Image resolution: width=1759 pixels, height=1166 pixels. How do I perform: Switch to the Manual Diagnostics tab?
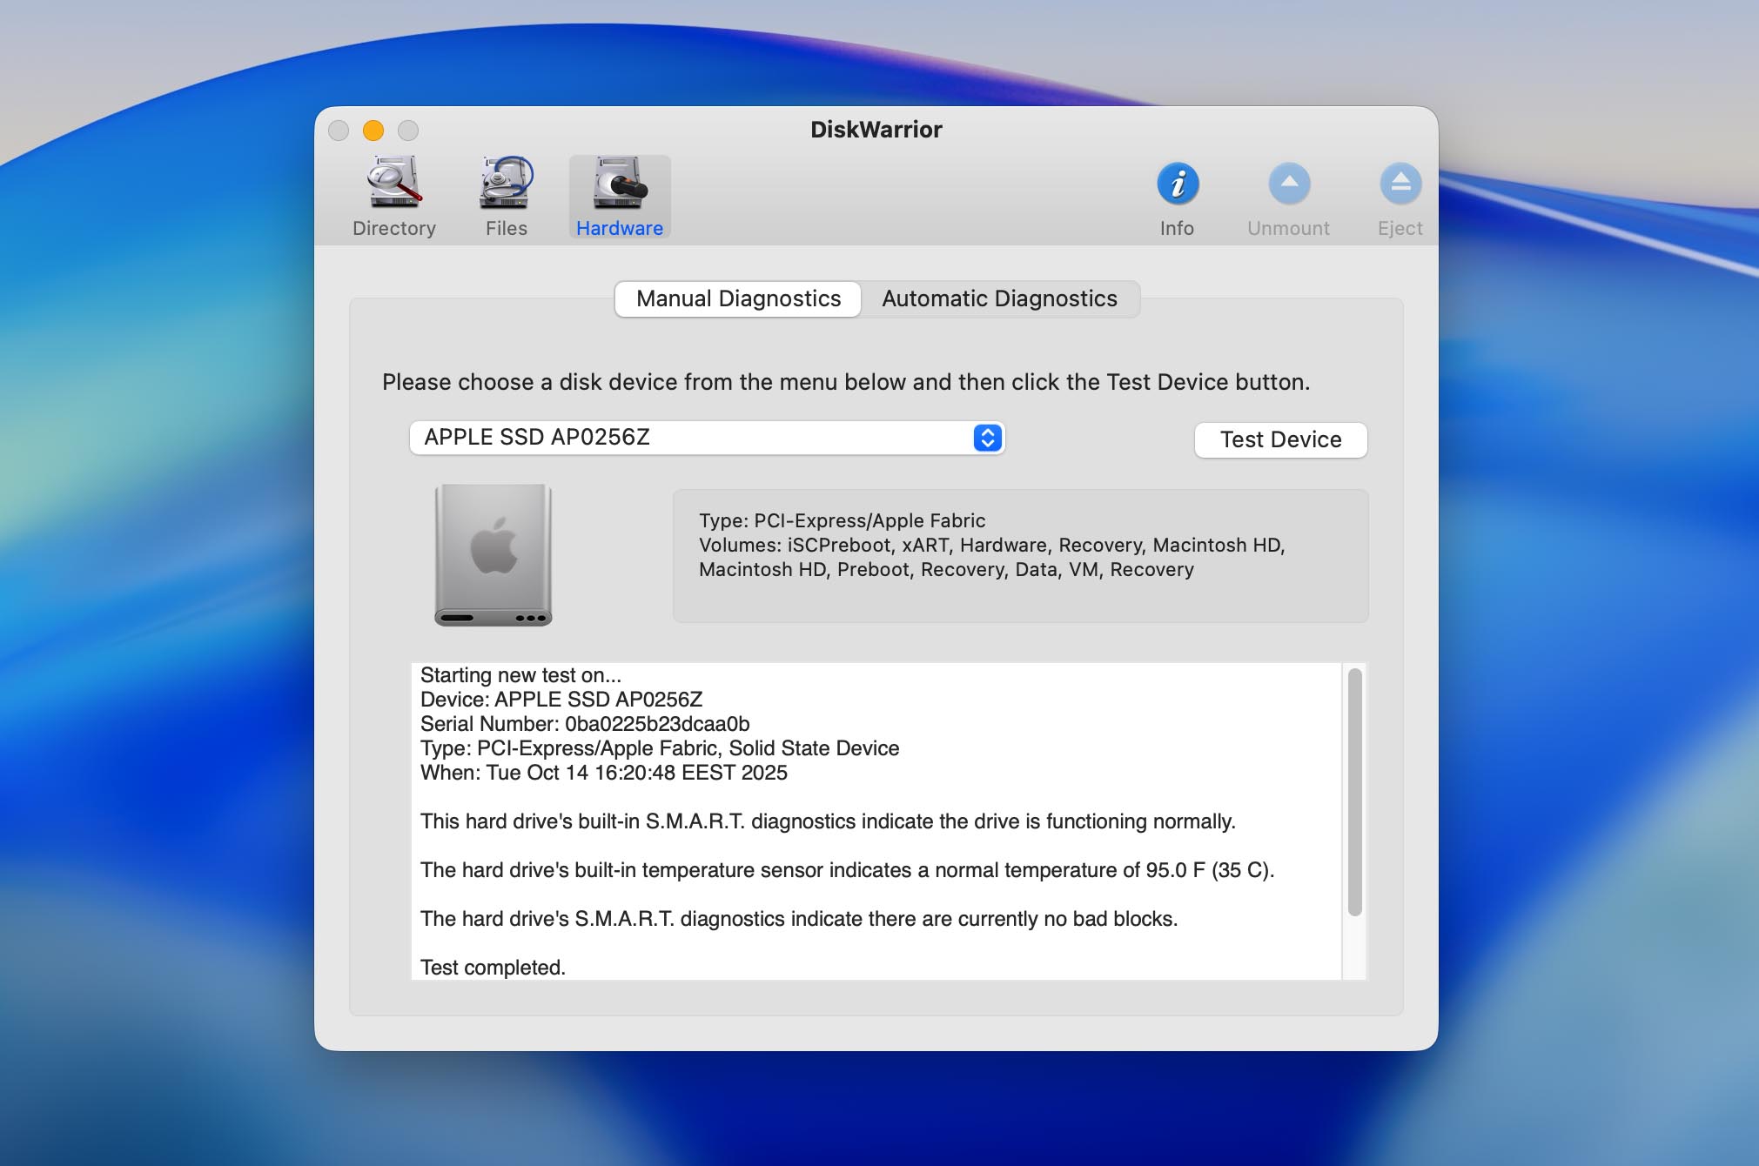point(738,298)
